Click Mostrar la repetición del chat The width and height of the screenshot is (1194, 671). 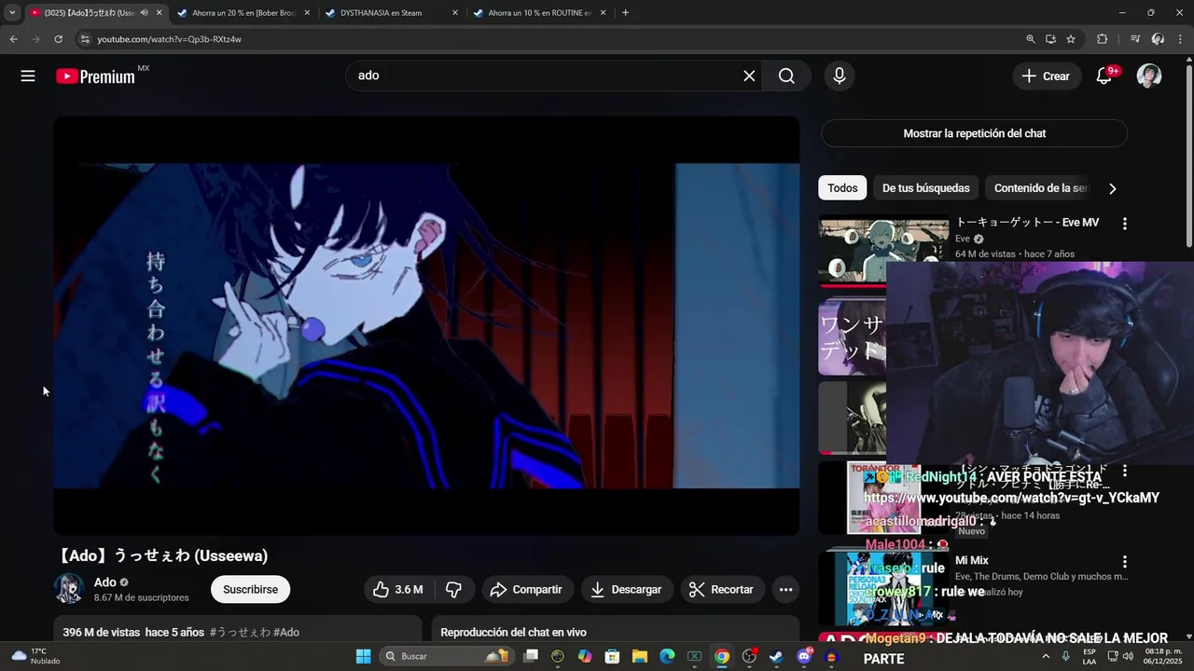tap(975, 133)
